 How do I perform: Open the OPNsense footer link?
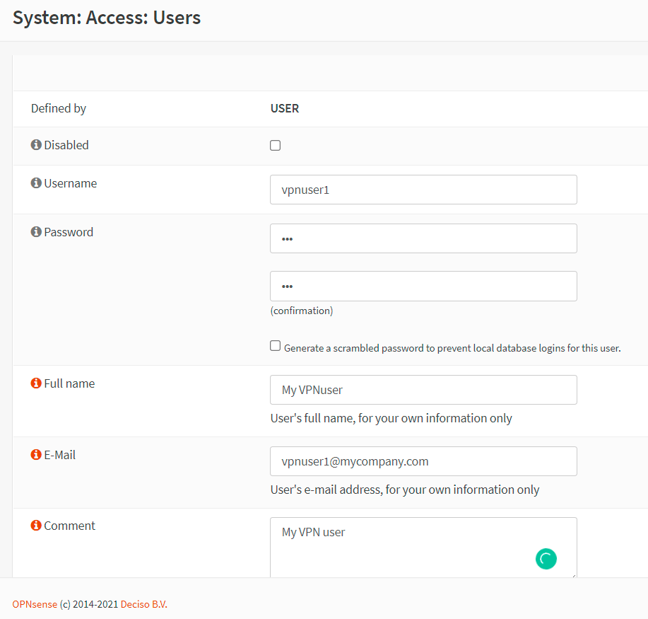pos(35,604)
